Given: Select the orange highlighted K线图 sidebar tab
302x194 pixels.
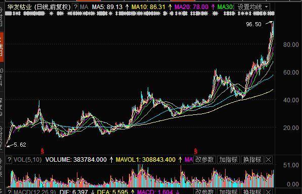Looking at the screenshot, I should click(x=2, y=47).
